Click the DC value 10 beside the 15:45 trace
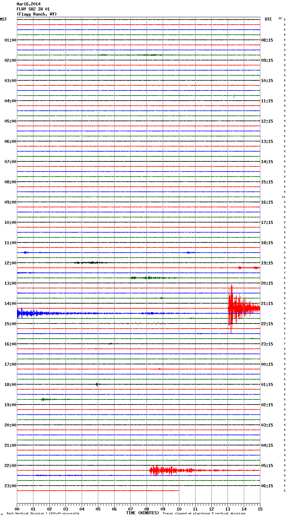The height and width of the screenshot is (518, 287). (x=284, y=197)
